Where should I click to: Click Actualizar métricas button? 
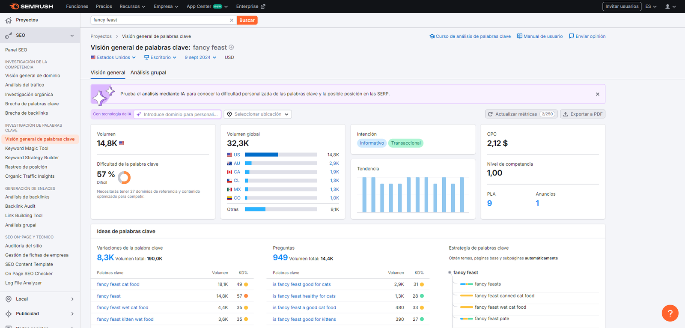point(521,114)
